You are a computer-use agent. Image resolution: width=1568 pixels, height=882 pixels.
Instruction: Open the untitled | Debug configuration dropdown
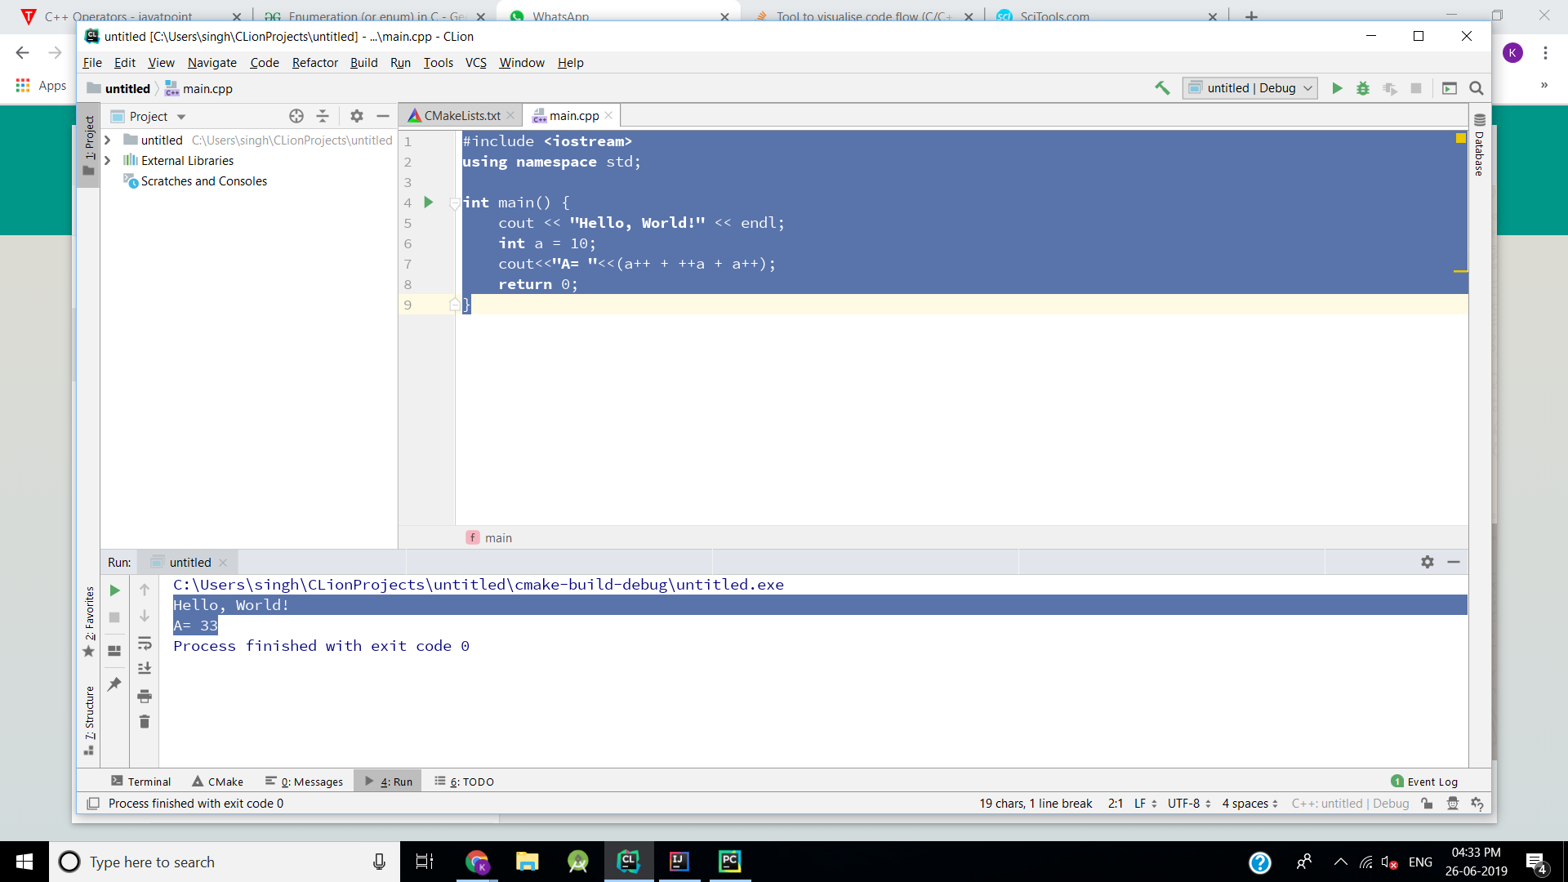[1250, 88]
